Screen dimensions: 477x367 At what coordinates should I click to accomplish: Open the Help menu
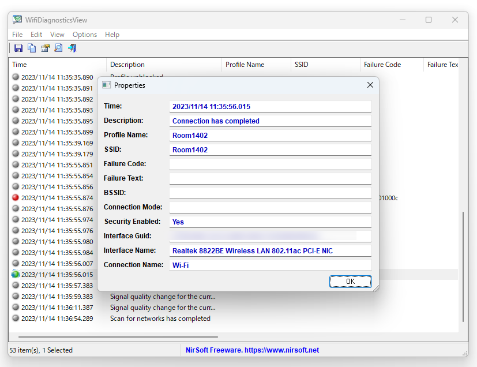[112, 35]
